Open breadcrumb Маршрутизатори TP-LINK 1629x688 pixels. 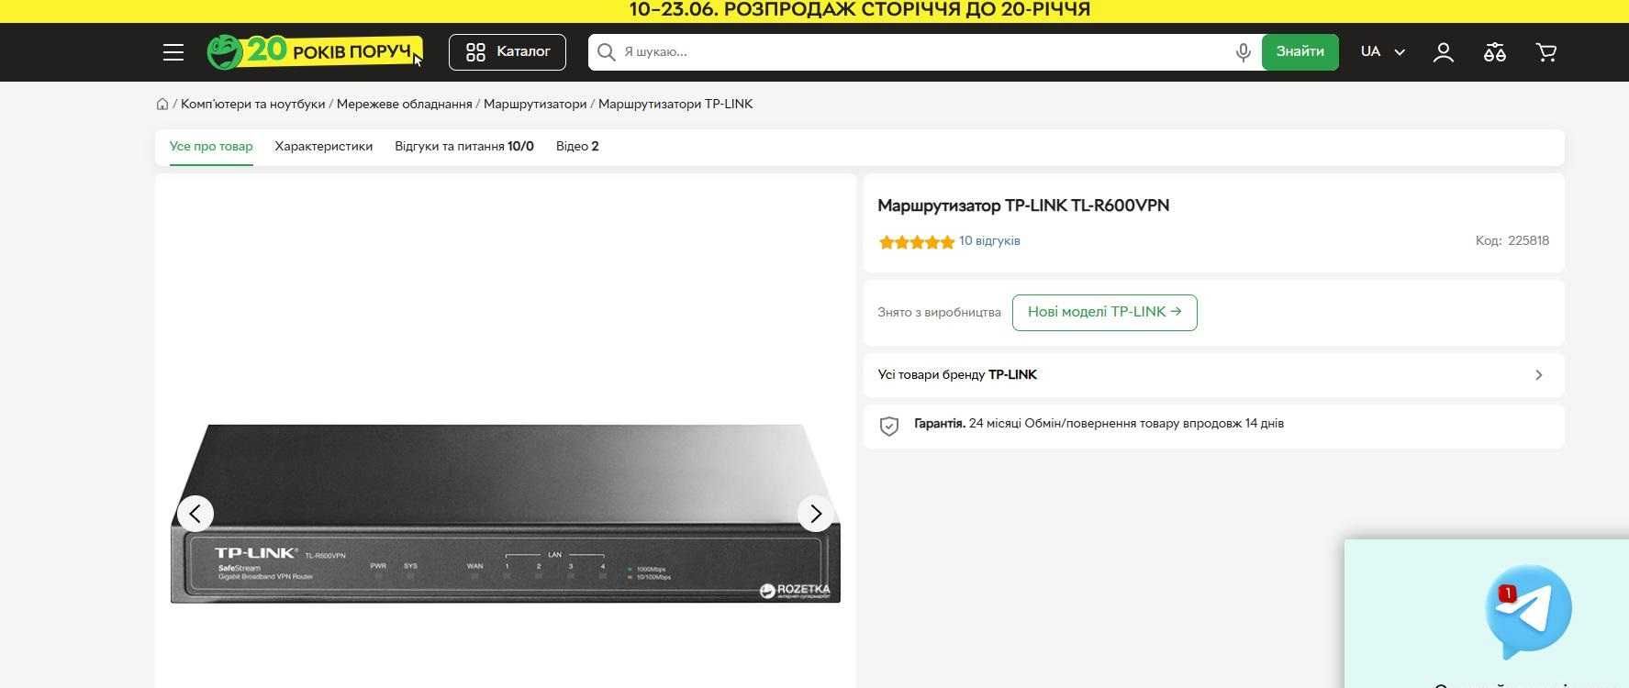[675, 104]
